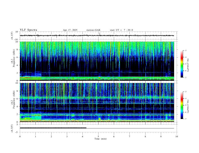Click the 'station=GAK' label
The image size is (199, 153).
93,30
